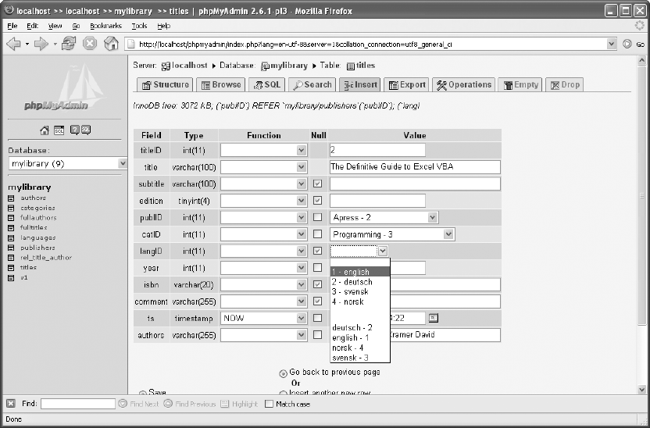Click table icon next to rel_title_author
This screenshot has height=428, width=650.
pyautogui.click(x=11, y=258)
